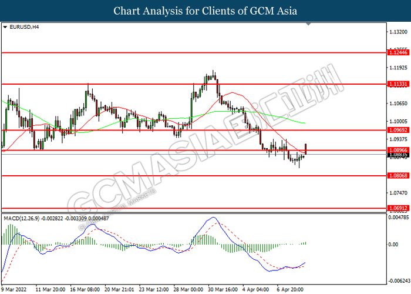Image resolution: width=411 pixels, height=294 pixels.
Task: Select the 1.07470 axis price value
Action: point(399,193)
